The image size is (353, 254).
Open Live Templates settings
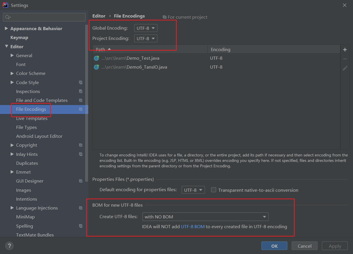click(x=32, y=118)
